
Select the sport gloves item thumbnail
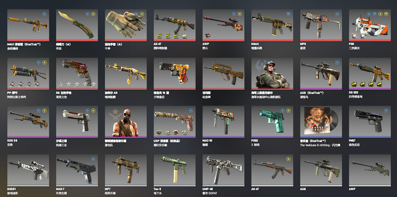coord(126,25)
